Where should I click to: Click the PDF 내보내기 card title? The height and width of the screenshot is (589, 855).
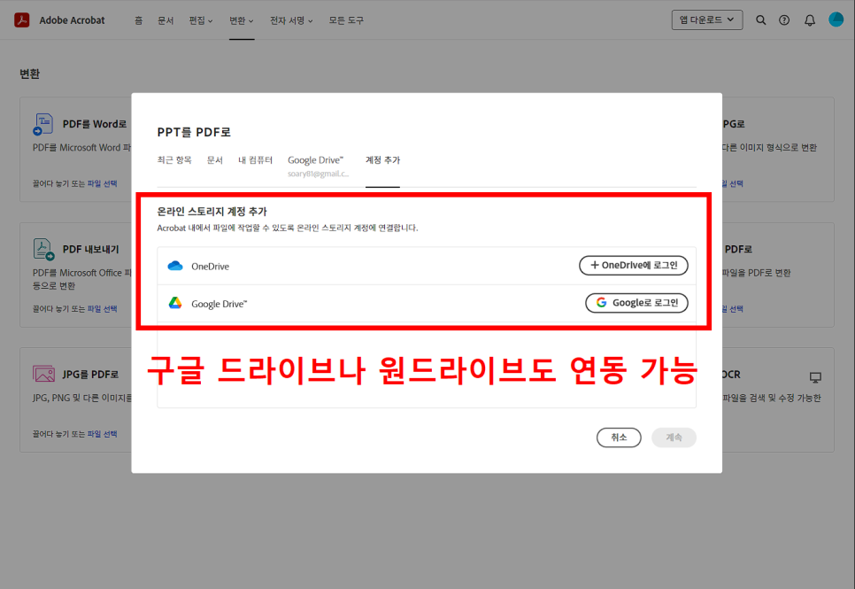pyautogui.click(x=90, y=250)
